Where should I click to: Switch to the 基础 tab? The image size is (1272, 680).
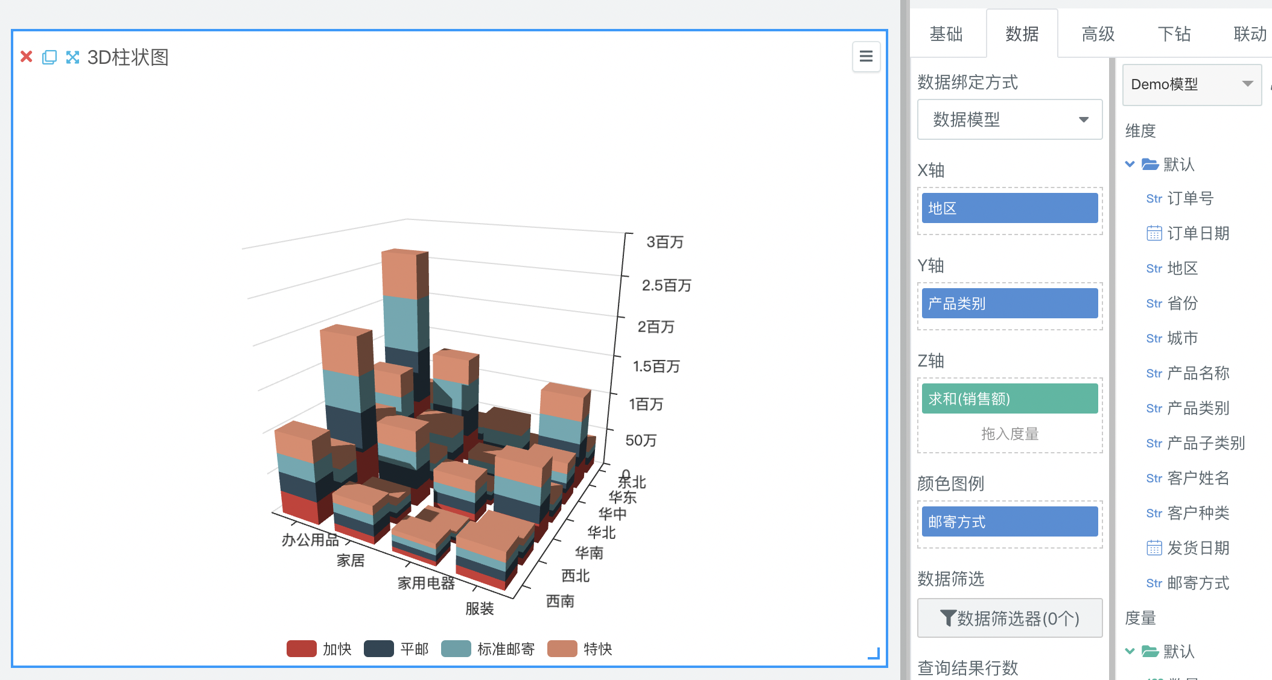tap(946, 34)
